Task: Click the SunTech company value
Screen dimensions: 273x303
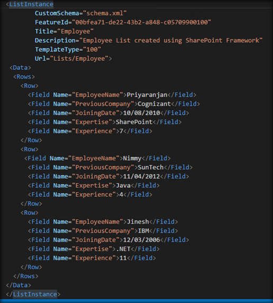Action: tap(151, 167)
